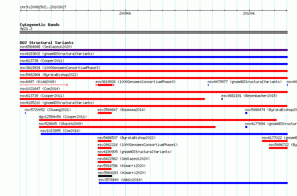The width and height of the screenshot is (297, 196).
Task: Select nsv4185210 (gnomADStructuralVariants) label
Action: pyautogui.click(x=57, y=103)
